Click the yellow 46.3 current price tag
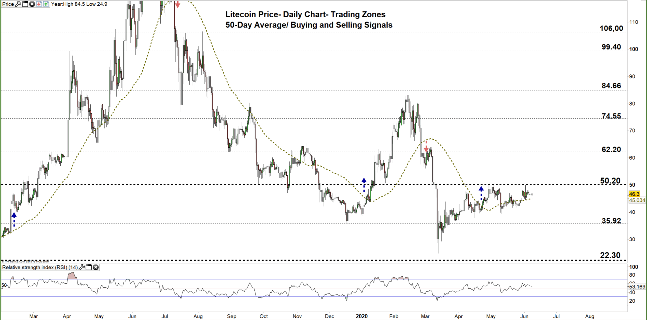This screenshot has height=320, width=647. pyautogui.click(x=634, y=194)
